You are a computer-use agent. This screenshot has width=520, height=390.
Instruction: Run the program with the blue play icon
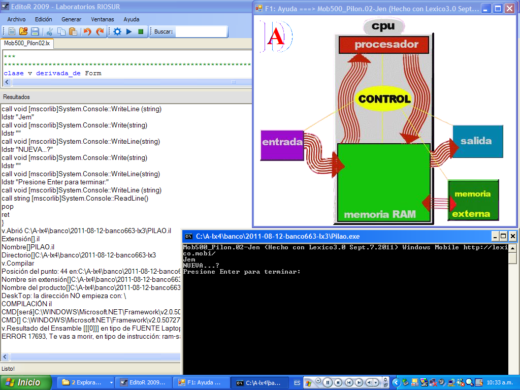click(x=129, y=31)
